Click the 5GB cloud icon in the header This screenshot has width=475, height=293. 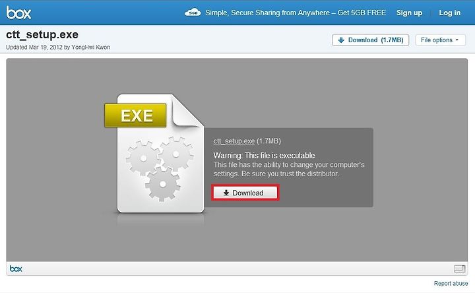tap(193, 13)
